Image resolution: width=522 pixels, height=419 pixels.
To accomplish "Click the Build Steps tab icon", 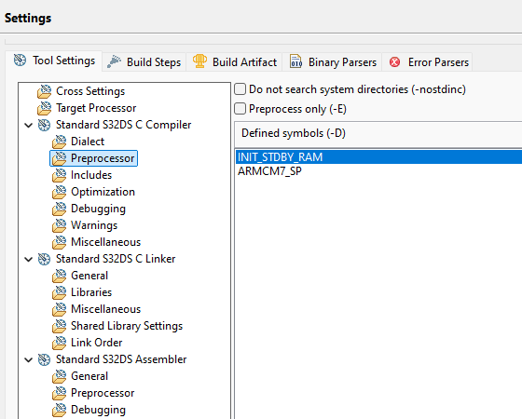I will click(x=114, y=61).
